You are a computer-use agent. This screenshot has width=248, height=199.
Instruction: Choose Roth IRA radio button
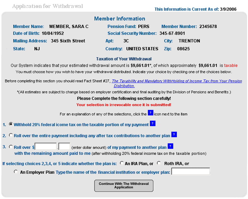pyautogui.click(x=159, y=163)
